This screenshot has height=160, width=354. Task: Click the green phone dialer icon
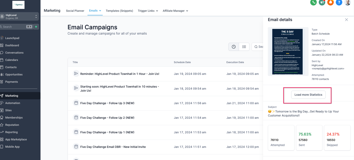coord(313,2)
